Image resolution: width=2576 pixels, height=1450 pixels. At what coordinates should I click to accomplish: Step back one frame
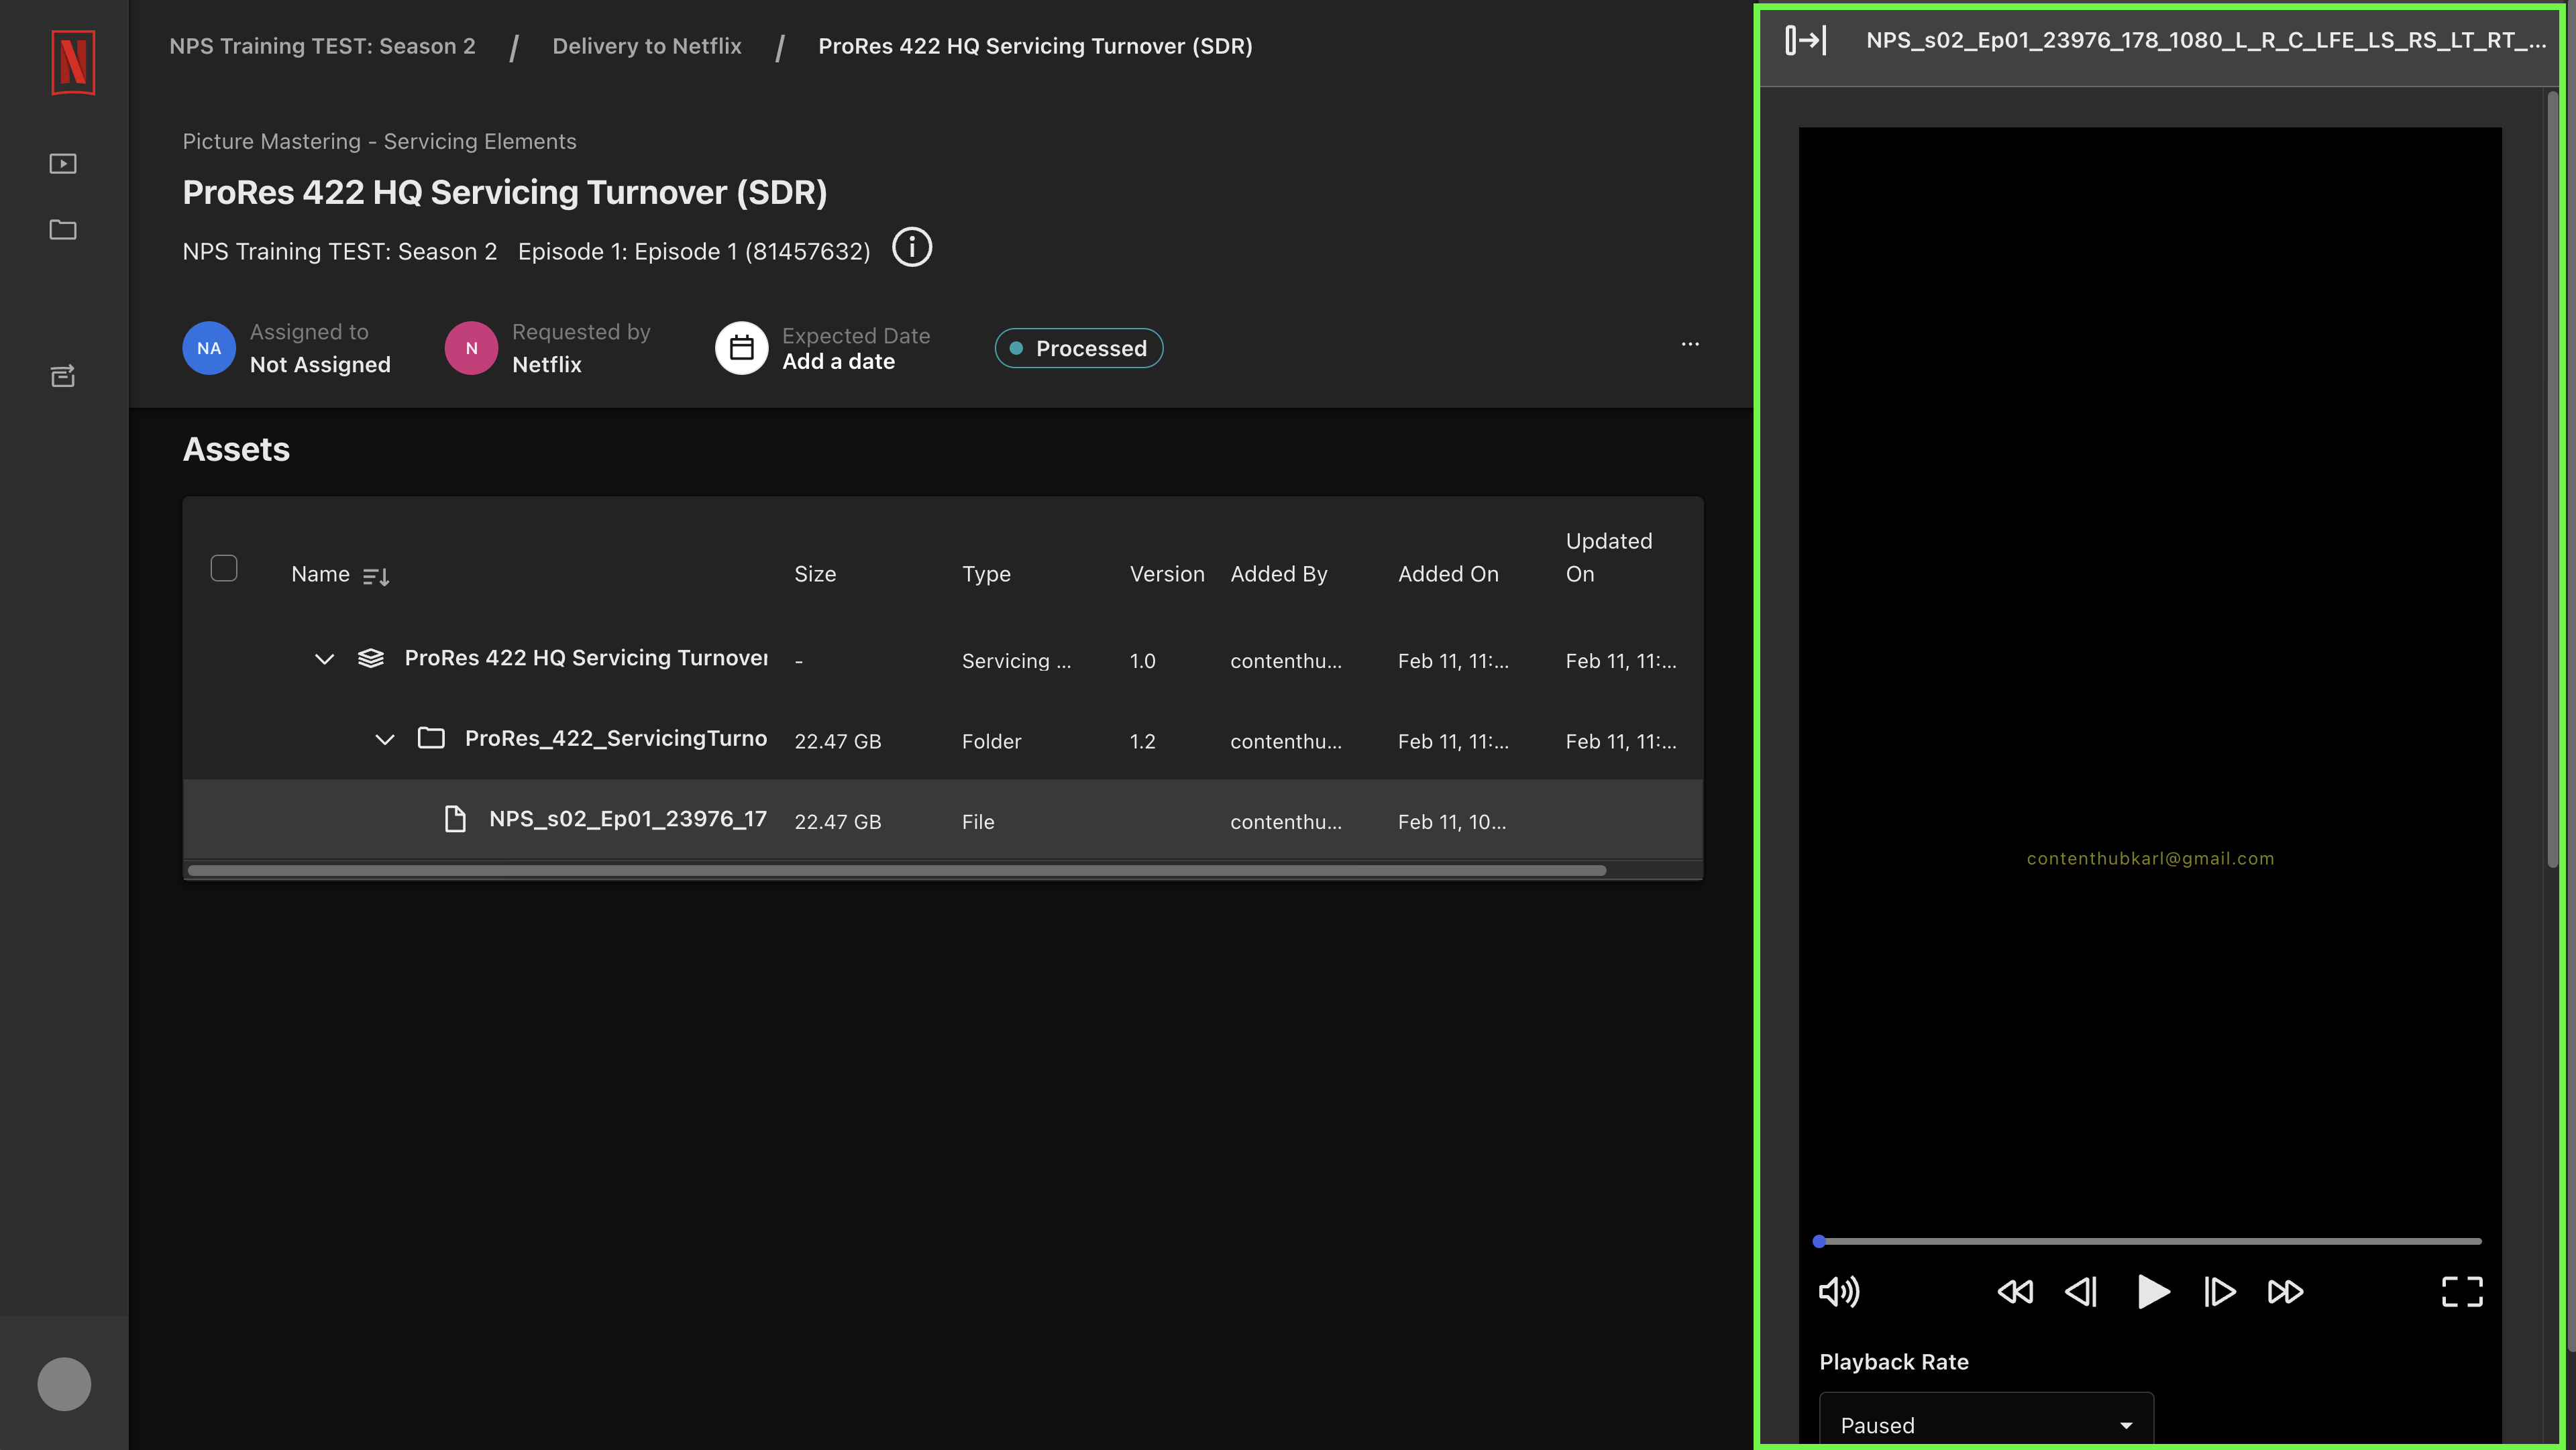[x=2081, y=1292]
